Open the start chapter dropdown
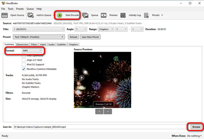 point(121,29)
